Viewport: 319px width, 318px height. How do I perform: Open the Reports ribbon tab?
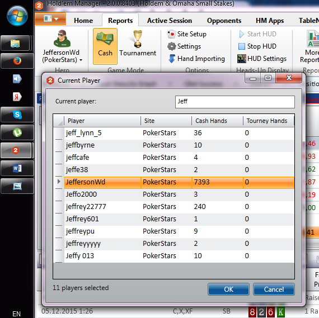(x=120, y=21)
